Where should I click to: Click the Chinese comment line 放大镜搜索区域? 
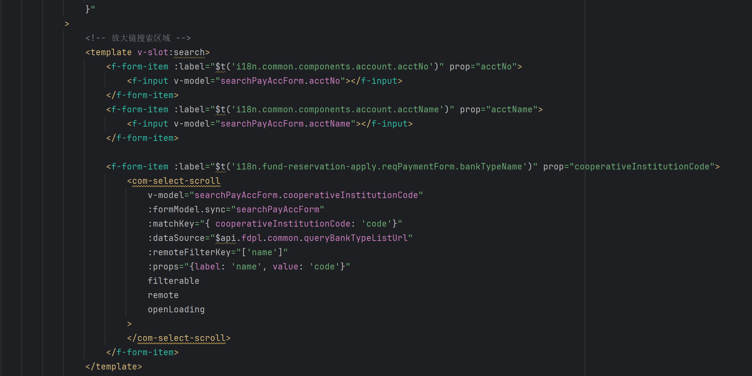pyautogui.click(x=141, y=38)
